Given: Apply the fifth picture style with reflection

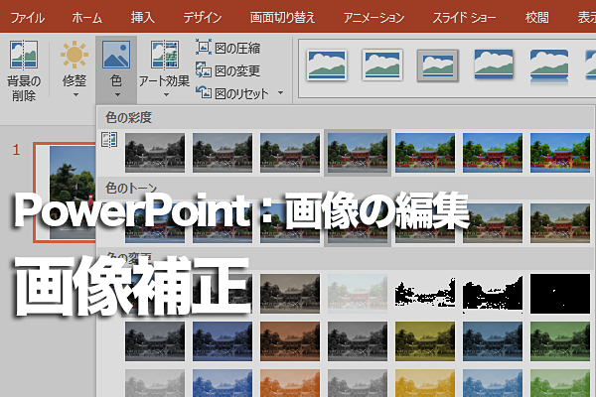Looking at the screenshot, I should tap(549, 66).
